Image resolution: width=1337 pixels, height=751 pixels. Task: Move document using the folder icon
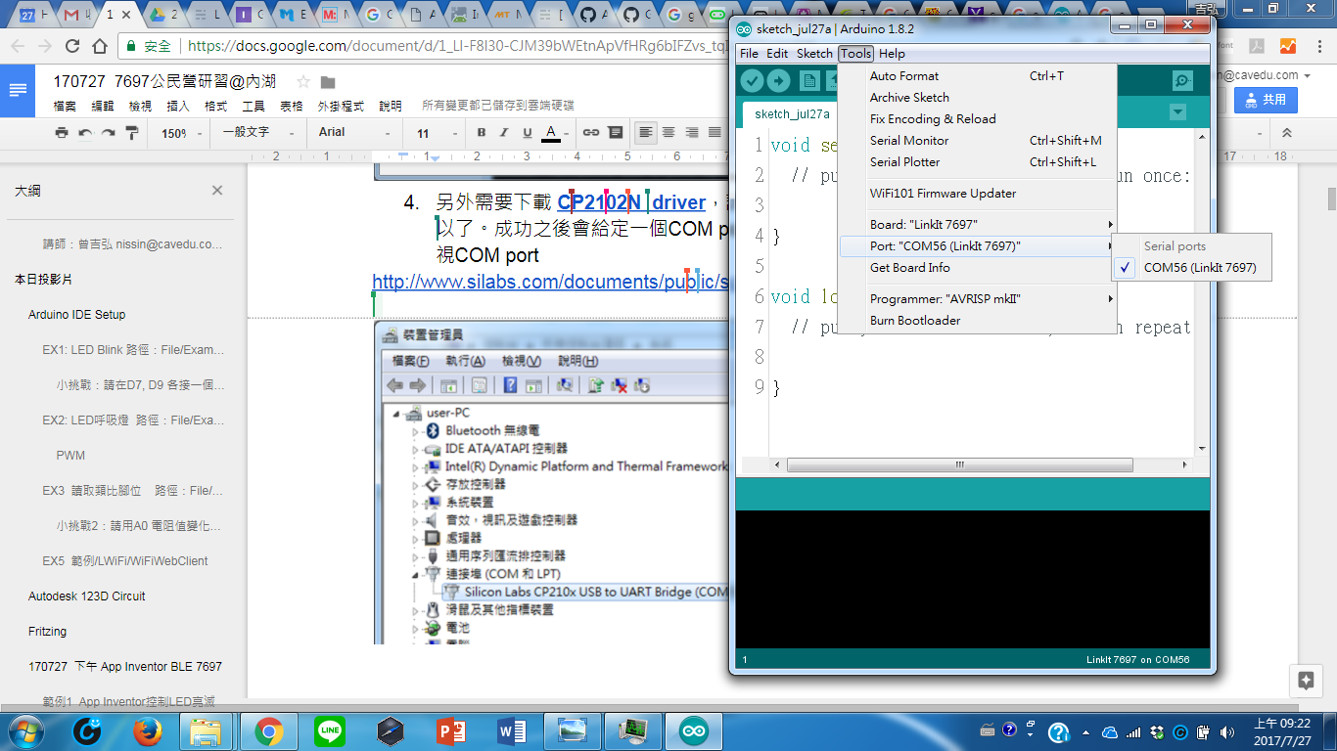(328, 82)
